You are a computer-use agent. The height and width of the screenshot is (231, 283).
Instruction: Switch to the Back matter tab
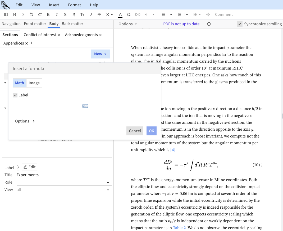(72, 24)
